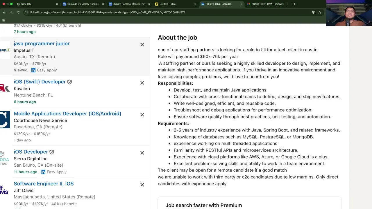Click the 11 hours ago timestamp
Screen dimensions: 372x209
pyautogui.click(x=26, y=172)
